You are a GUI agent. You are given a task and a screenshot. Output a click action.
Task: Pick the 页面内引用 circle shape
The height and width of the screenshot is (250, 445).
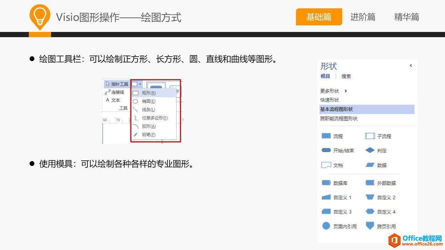(x=339, y=226)
